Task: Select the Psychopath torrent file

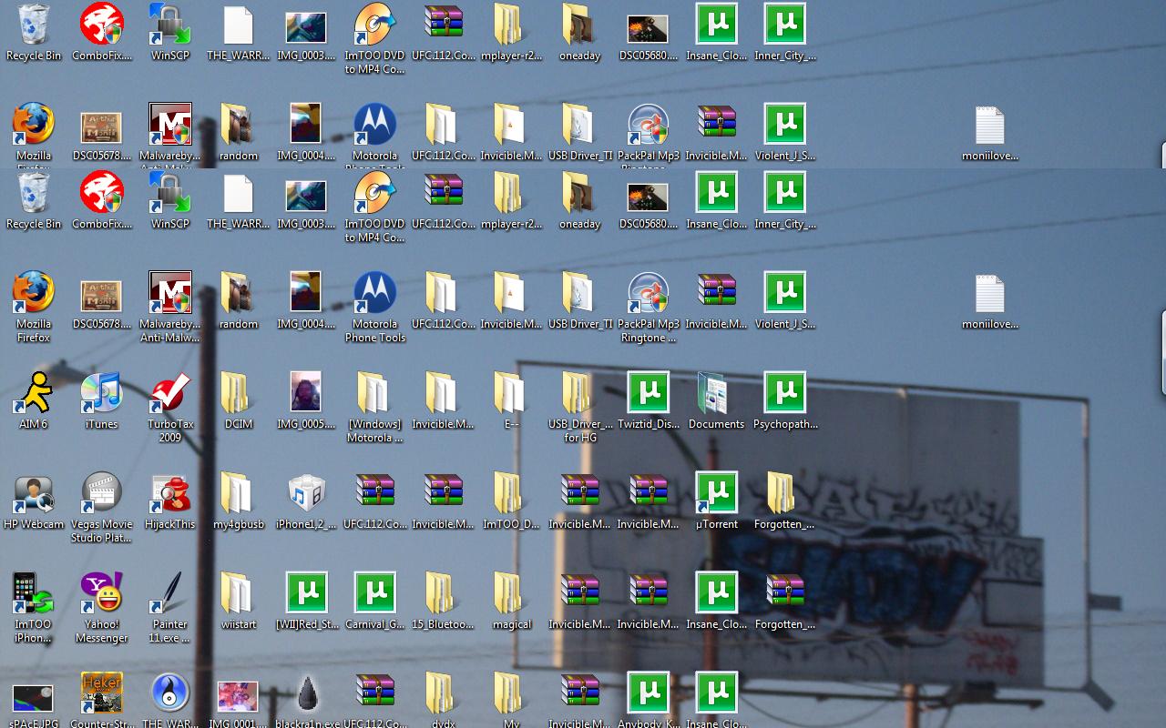Action: [x=785, y=392]
